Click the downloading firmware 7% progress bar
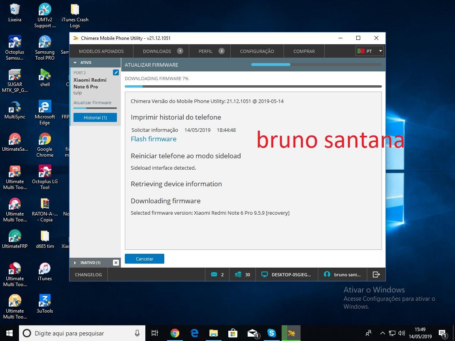This screenshot has height=341, width=455. [253, 86]
